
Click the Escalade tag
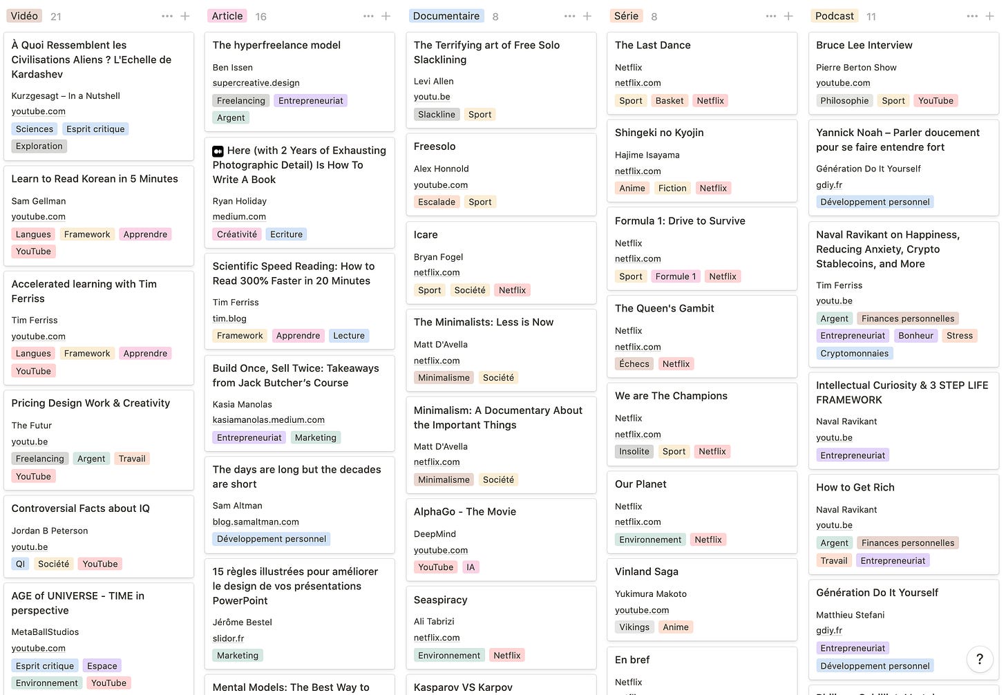click(x=437, y=202)
